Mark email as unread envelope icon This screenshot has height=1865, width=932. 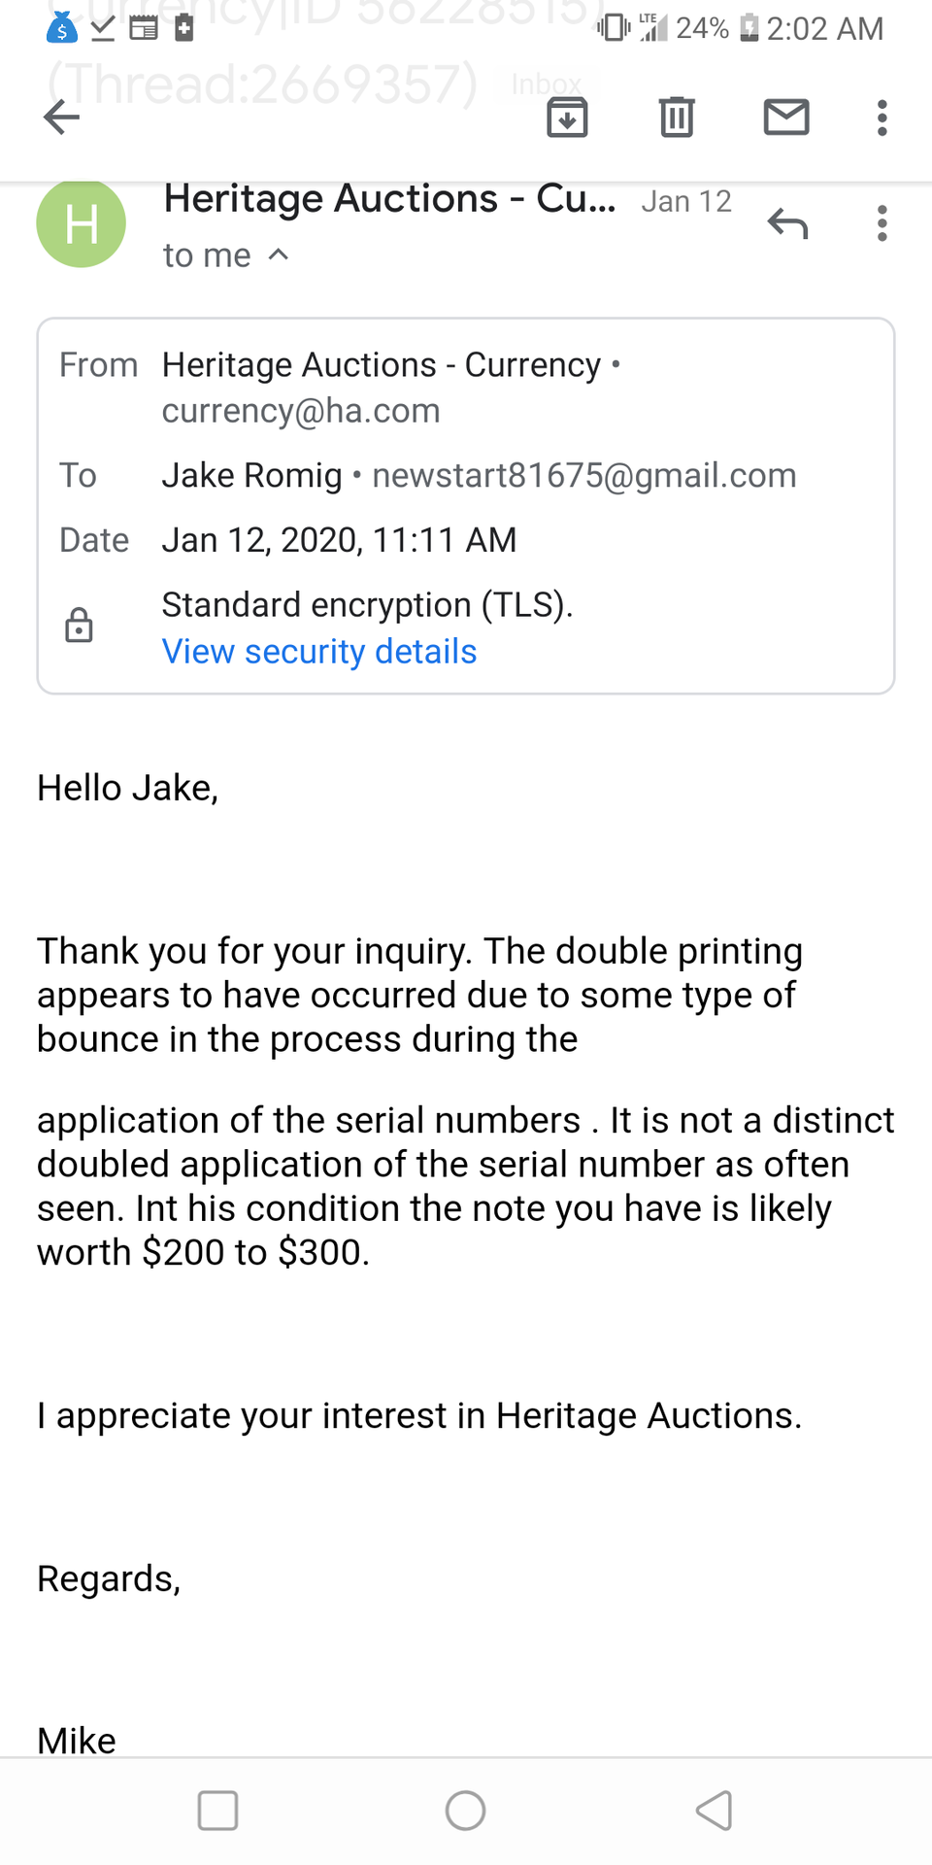pyautogui.click(x=785, y=118)
